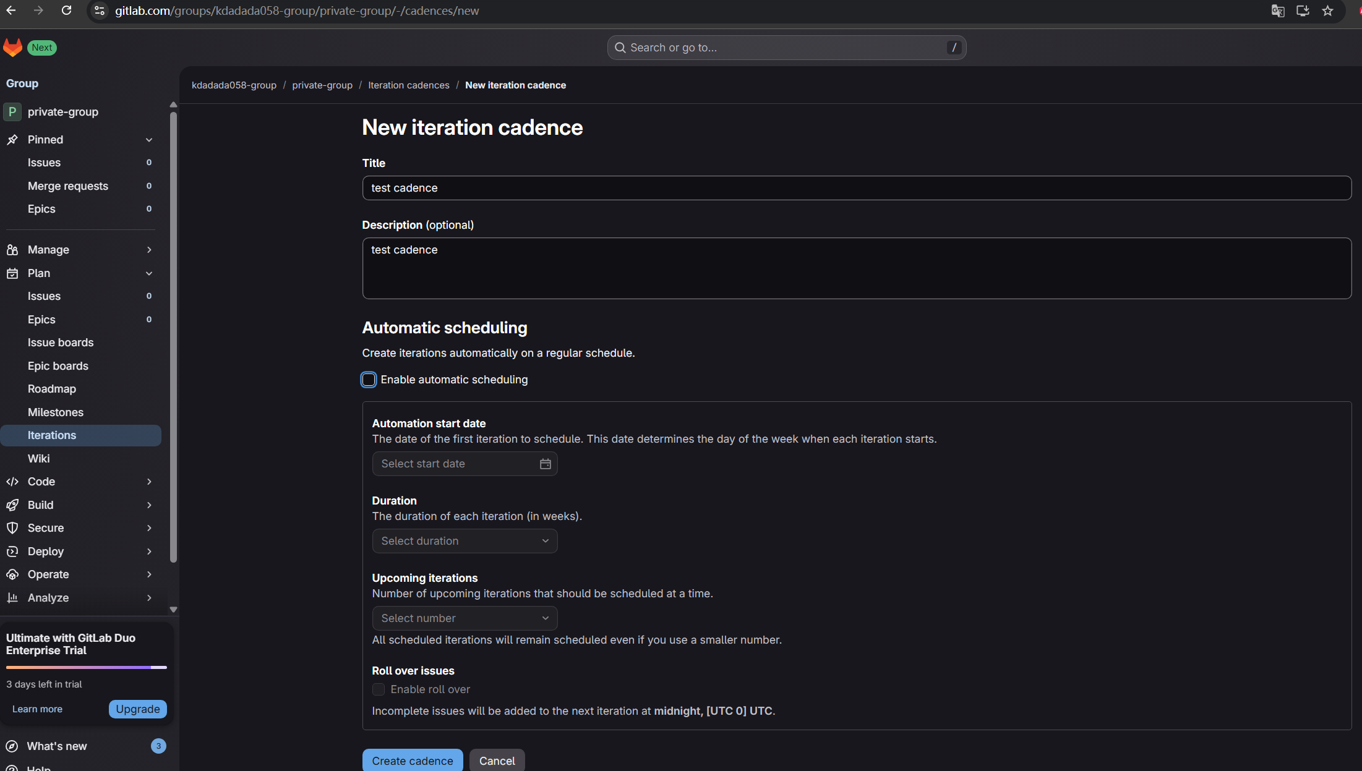Viewport: 1362px width, 771px height.
Task: Enable automatic scheduling checkbox
Action: pos(369,380)
